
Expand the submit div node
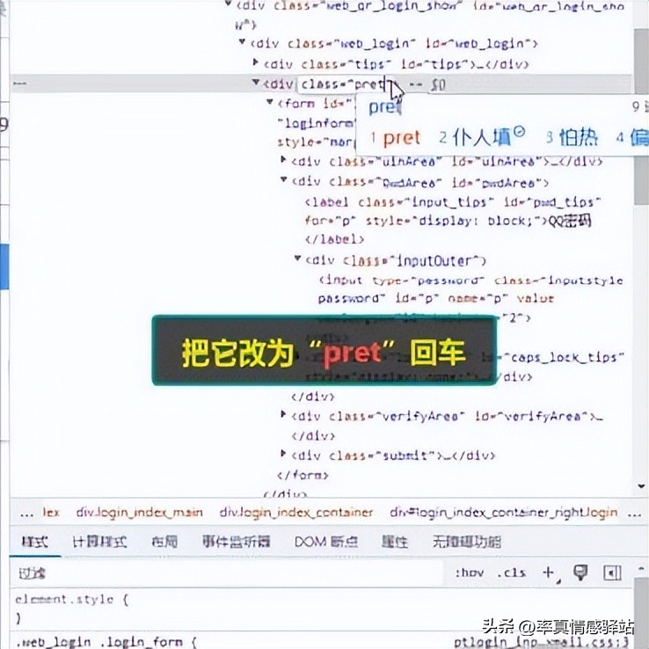pyautogui.click(x=283, y=454)
